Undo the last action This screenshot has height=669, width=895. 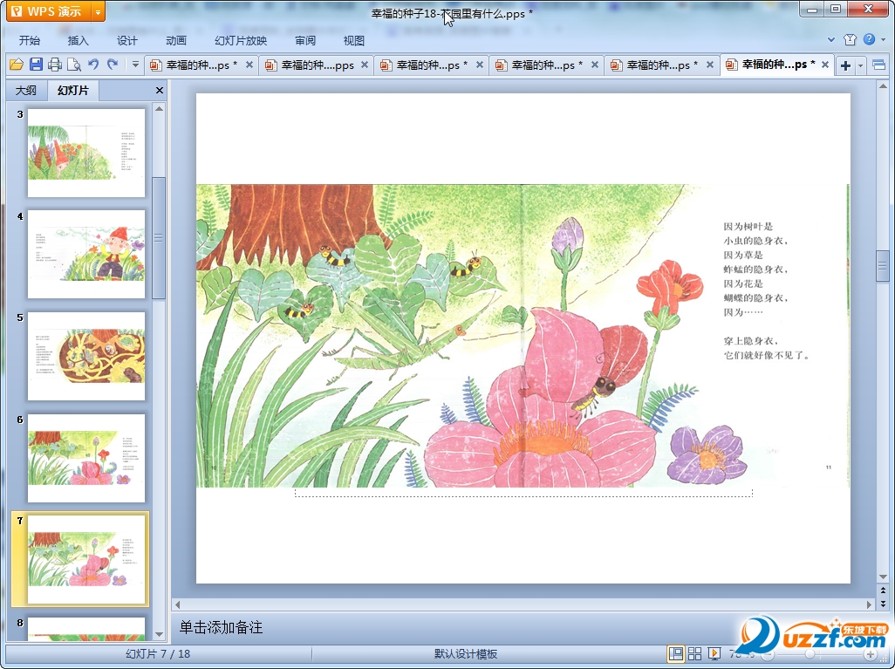coord(93,65)
